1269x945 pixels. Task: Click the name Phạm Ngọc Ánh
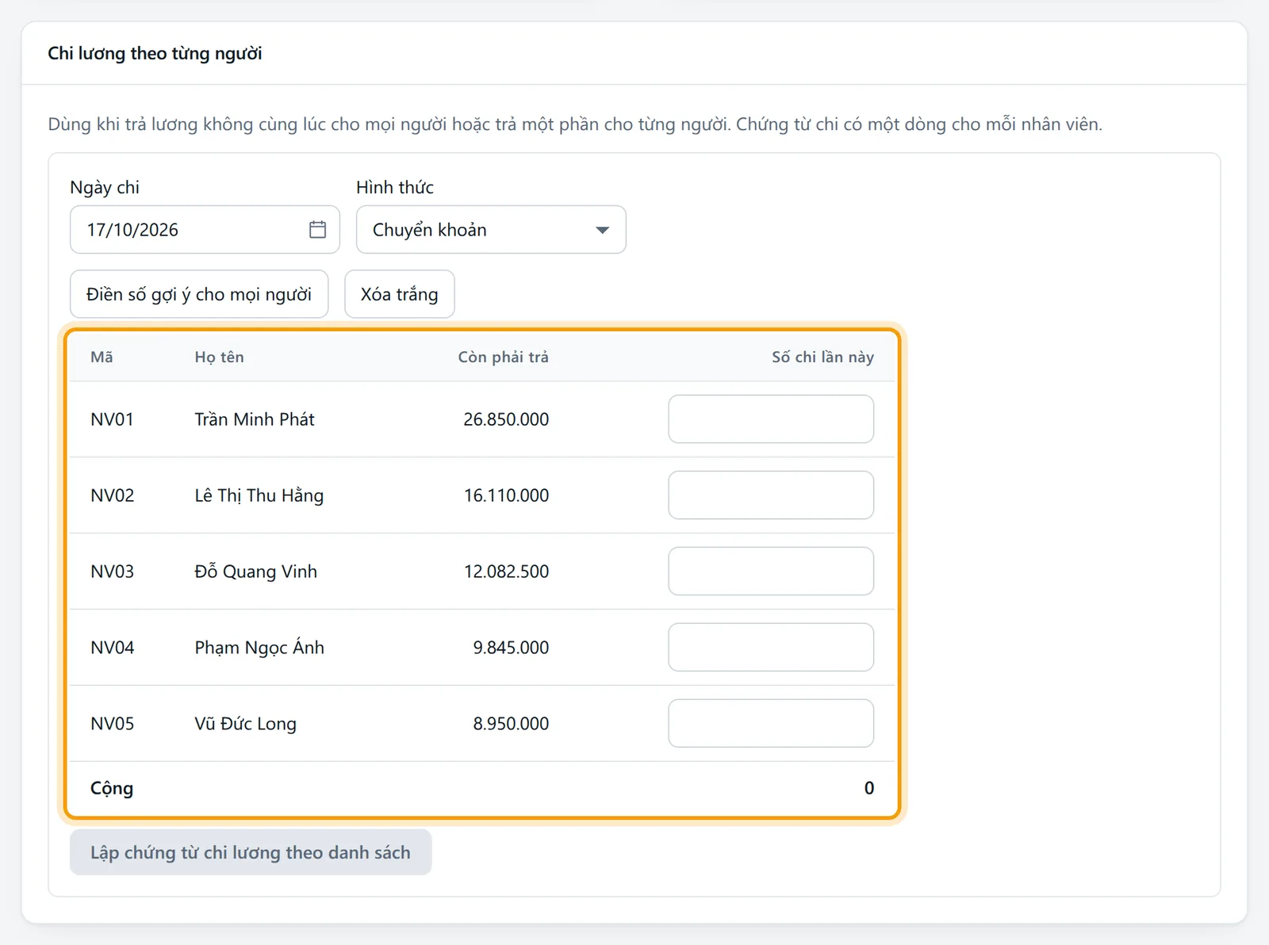259,648
